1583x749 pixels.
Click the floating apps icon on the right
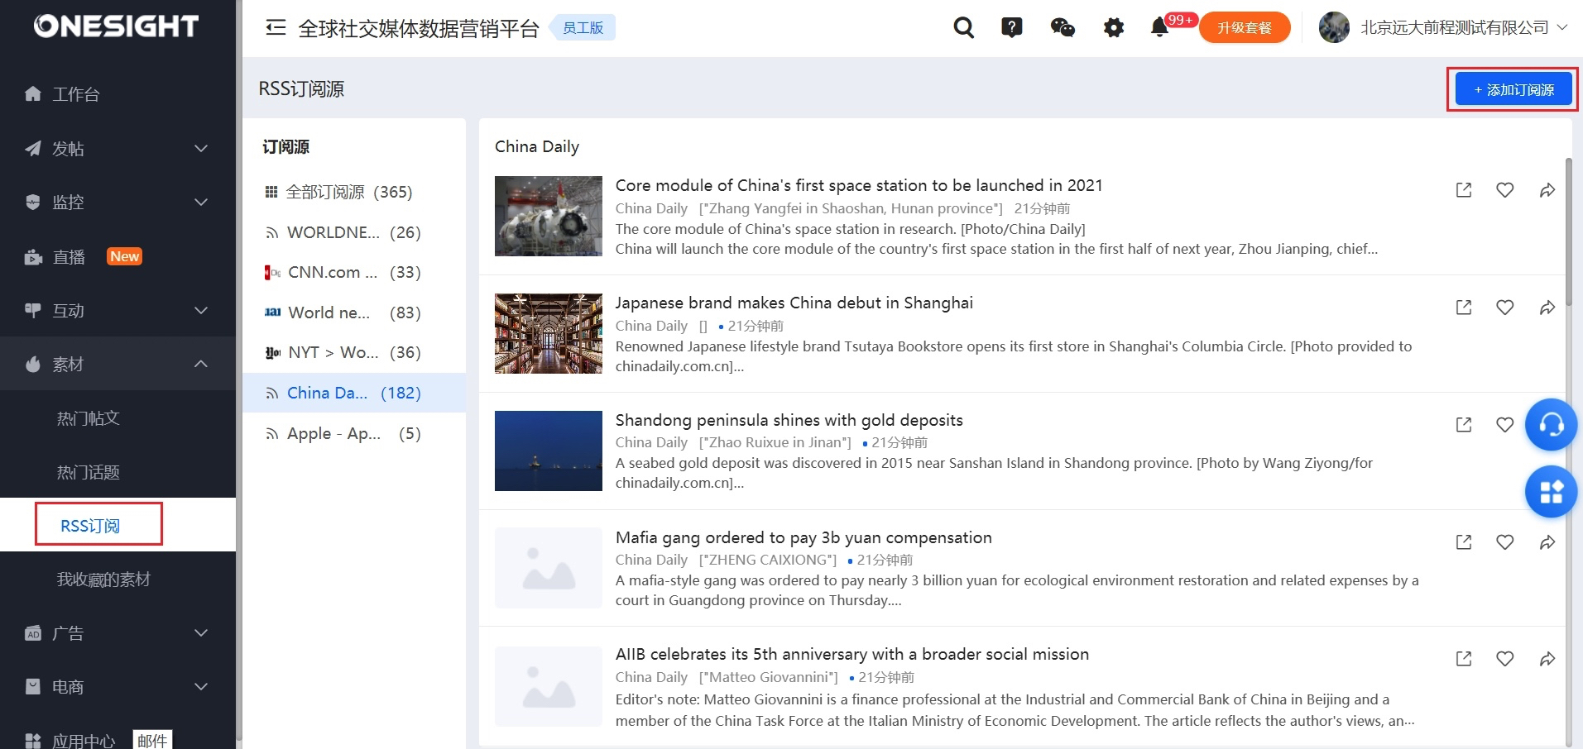pos(1551,491)
